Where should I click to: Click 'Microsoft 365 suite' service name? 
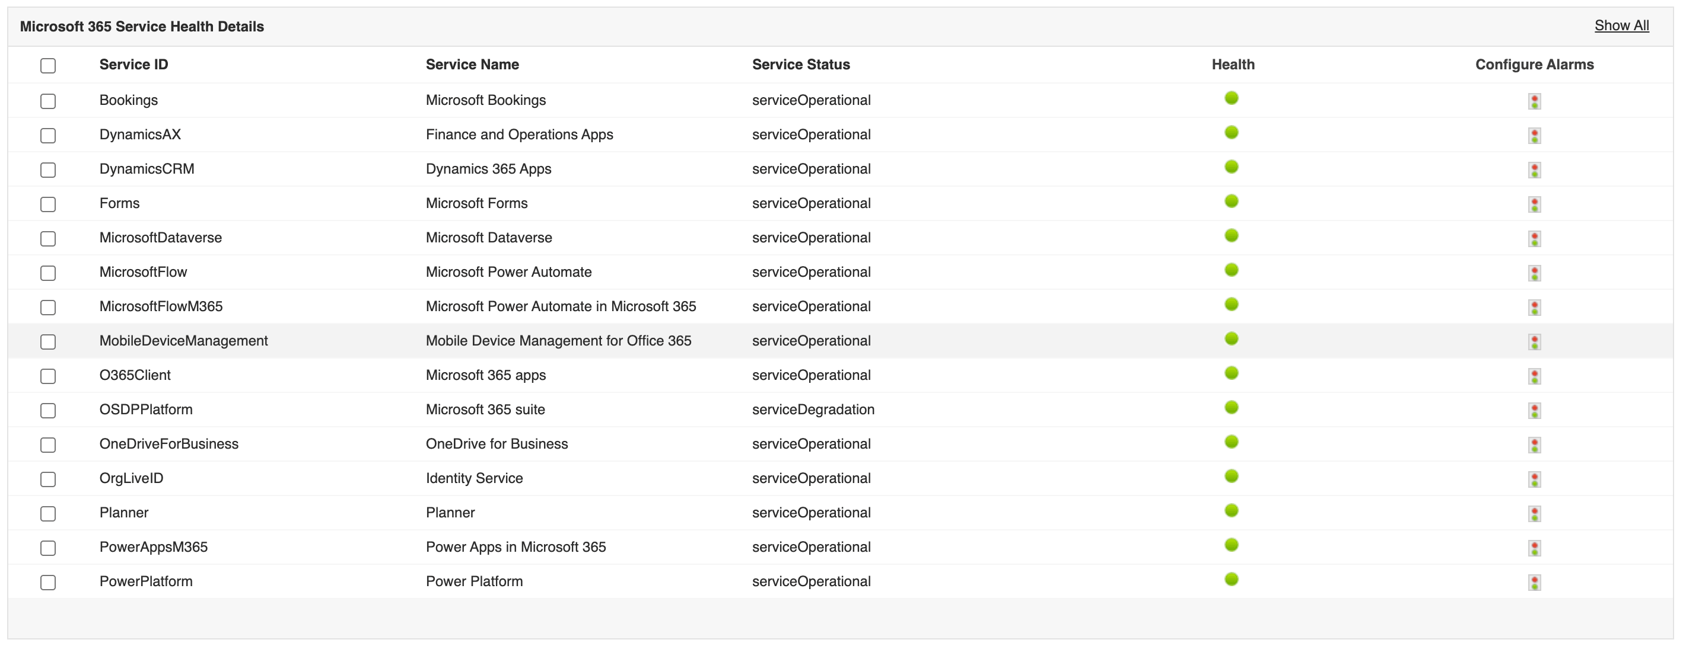pyautogui.click(x=485, y=410)
